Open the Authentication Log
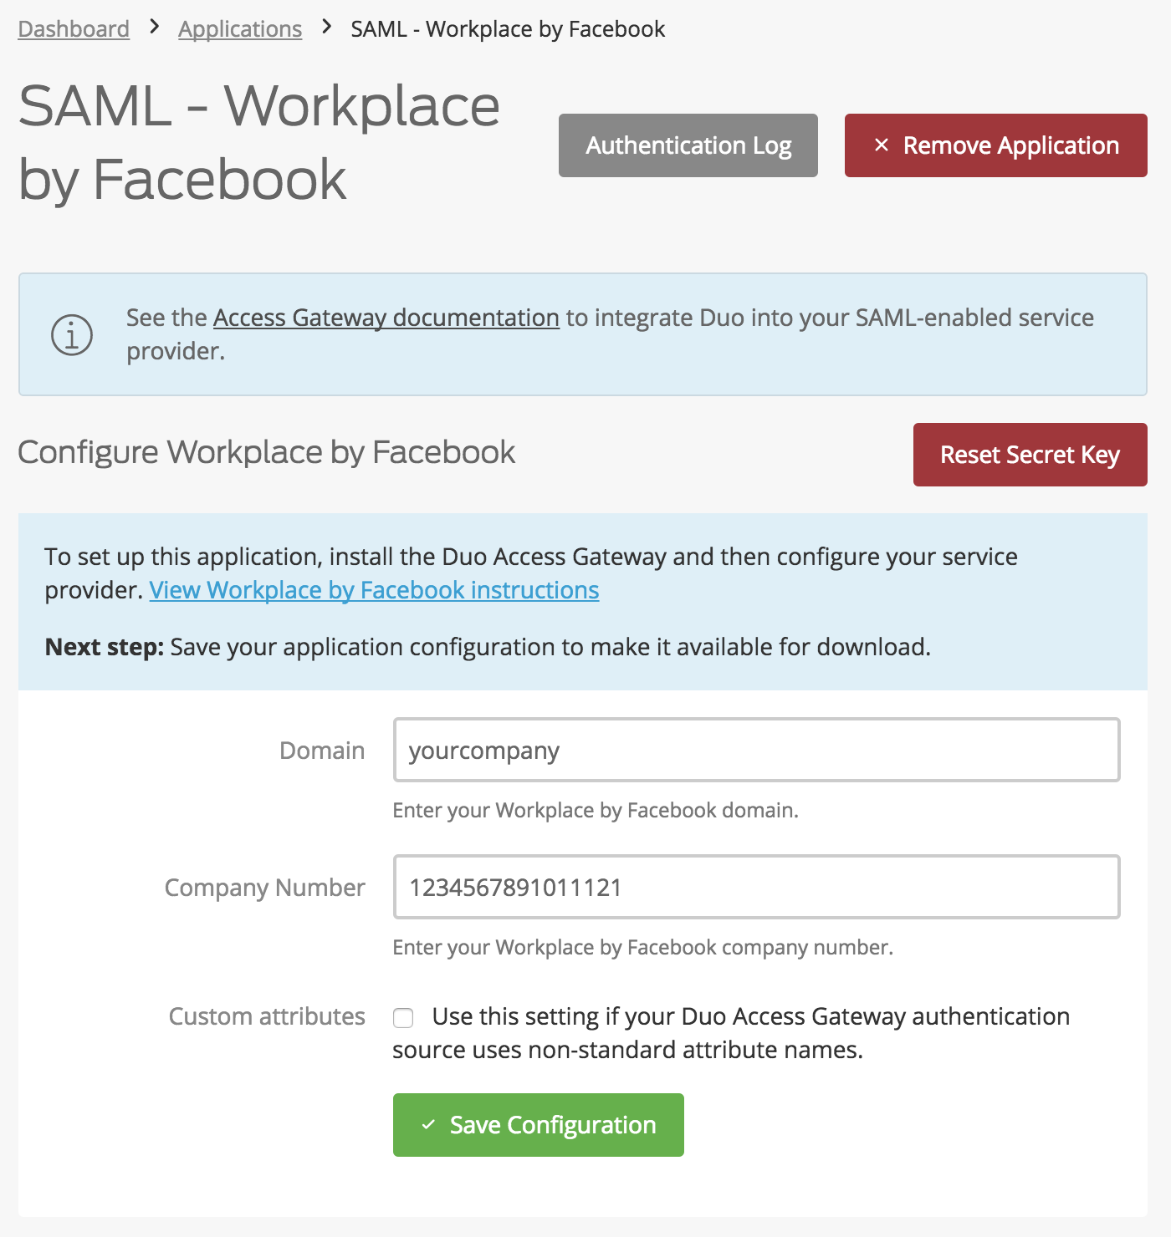Viewport: 1171px width, 1237px height. (688, 145)
